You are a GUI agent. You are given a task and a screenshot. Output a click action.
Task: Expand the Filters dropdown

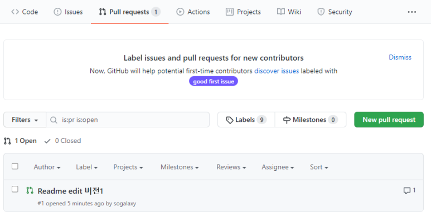[x=25, y=120]
